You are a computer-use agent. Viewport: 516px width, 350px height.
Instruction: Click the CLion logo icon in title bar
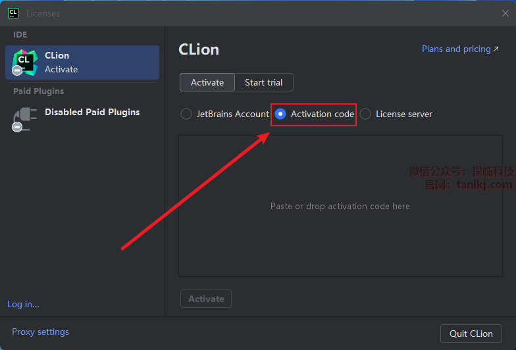point(13,13)
